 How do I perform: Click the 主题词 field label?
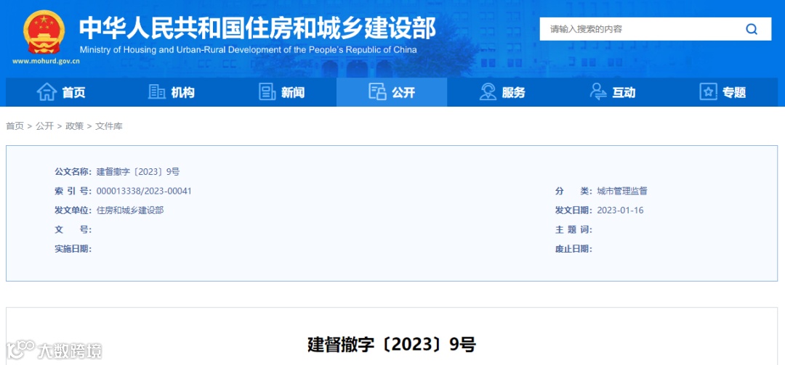pyautogui.click(x=573, y=229)
